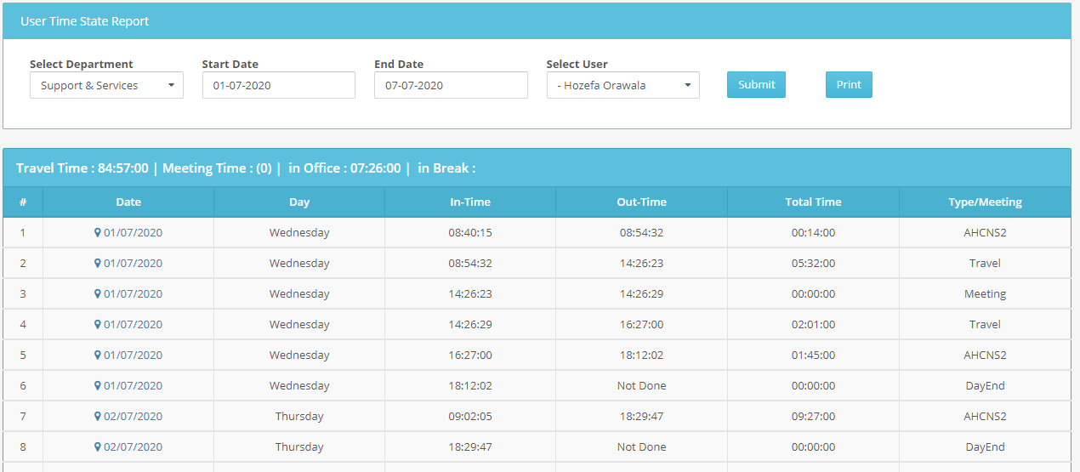1080x472 pixels.
Task: Click the Out-Time column header
Action: (641, 202)
